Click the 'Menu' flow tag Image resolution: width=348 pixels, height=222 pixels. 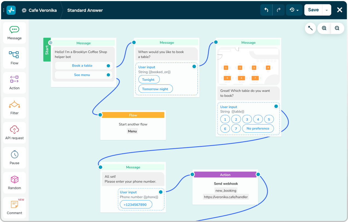pyautogui.click(x=132, y=131)
